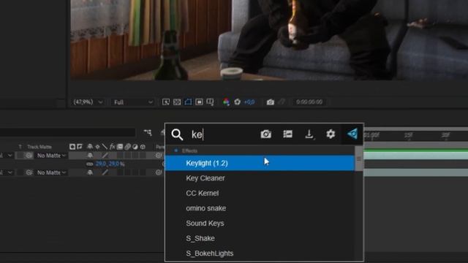Click the FX Console results scrollbar handle

click(359, 159)
